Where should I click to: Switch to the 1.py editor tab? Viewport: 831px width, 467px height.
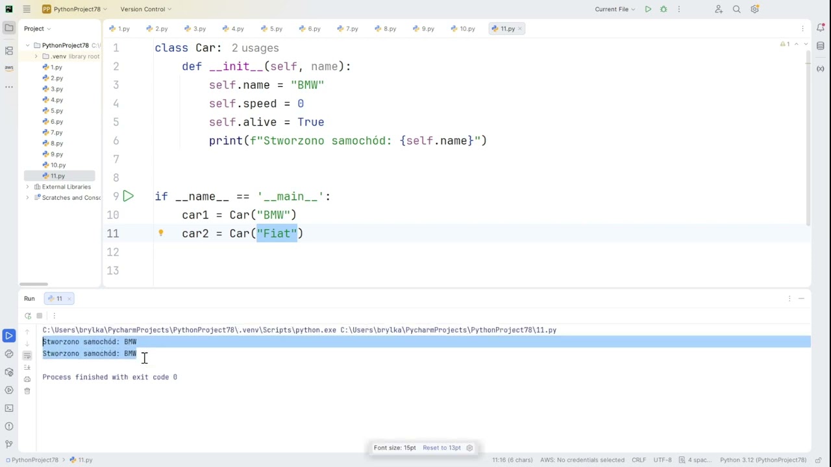click(119, 29)
